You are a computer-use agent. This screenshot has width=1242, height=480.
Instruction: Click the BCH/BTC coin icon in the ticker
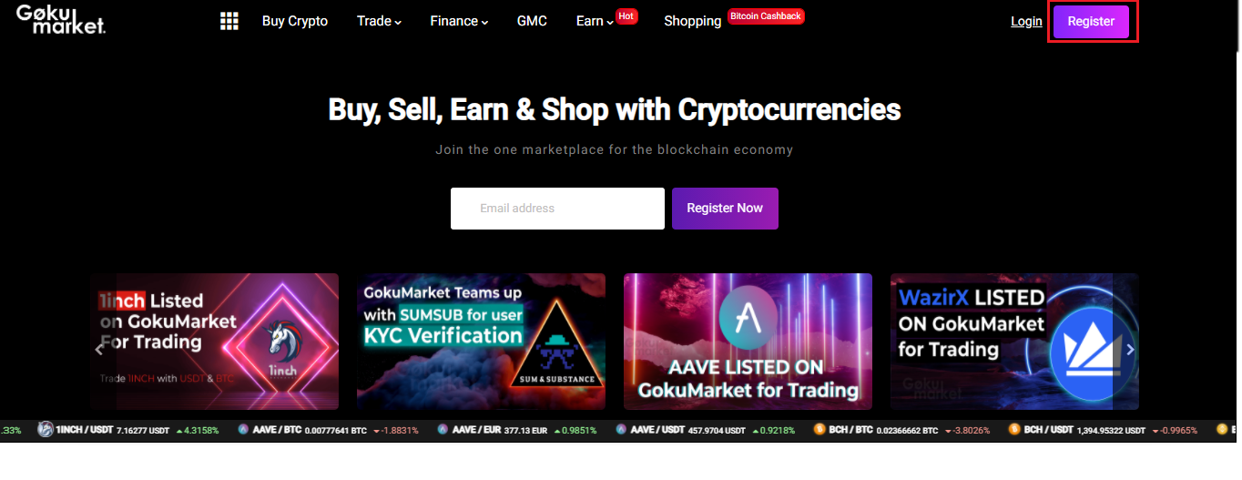820,429
